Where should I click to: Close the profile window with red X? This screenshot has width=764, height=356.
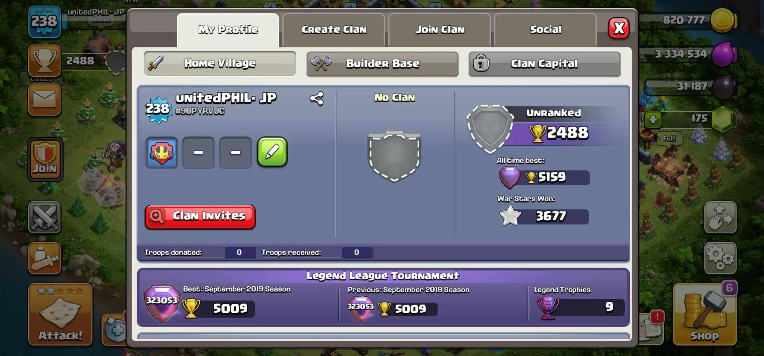pos(619,28)
